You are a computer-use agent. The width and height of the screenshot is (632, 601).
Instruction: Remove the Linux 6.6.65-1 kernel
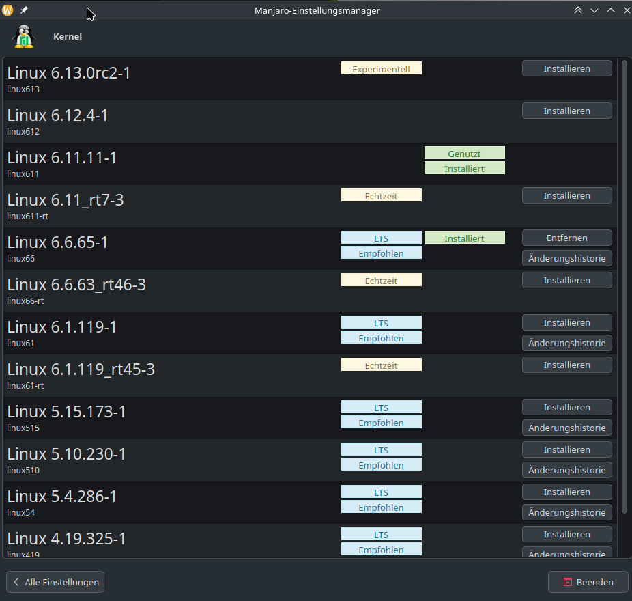tap(566, 238)
